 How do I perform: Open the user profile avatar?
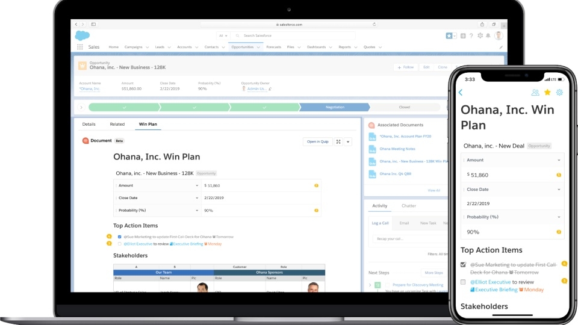[x=499, y=36]
